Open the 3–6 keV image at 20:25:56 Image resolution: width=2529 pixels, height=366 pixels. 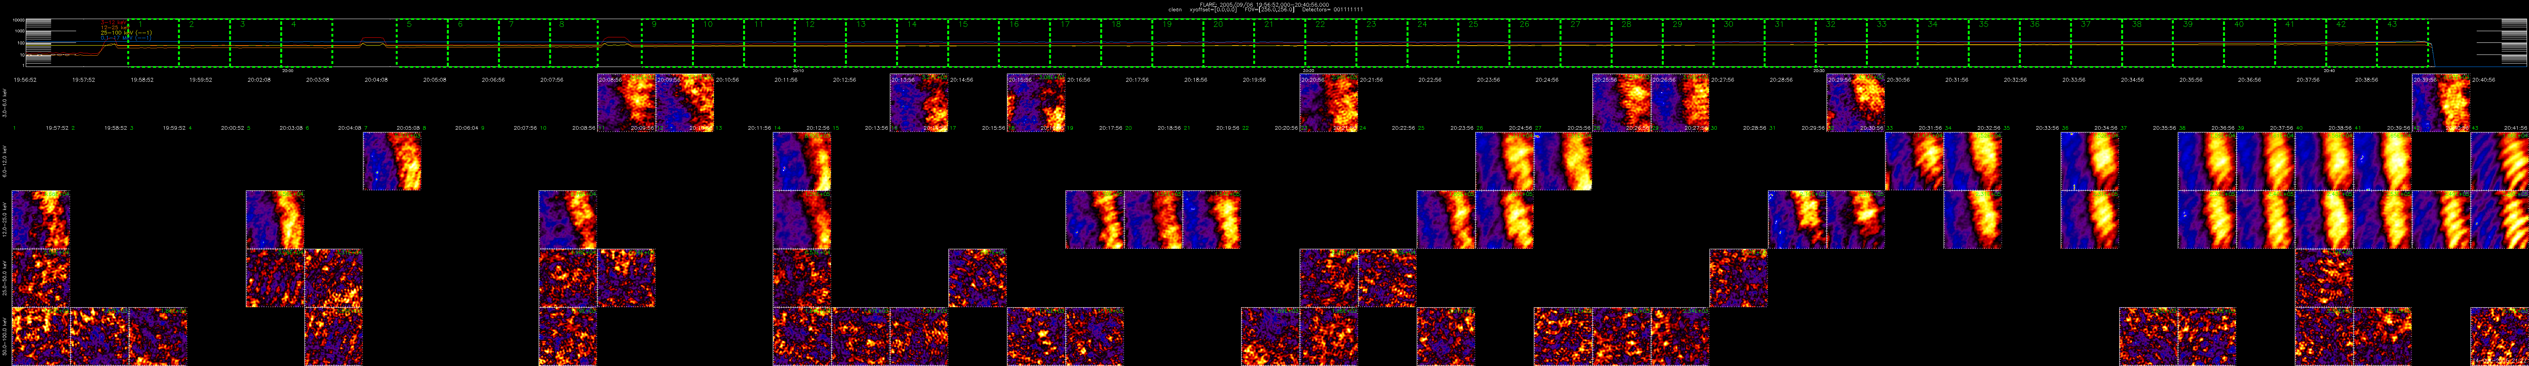click(1622, 103)
